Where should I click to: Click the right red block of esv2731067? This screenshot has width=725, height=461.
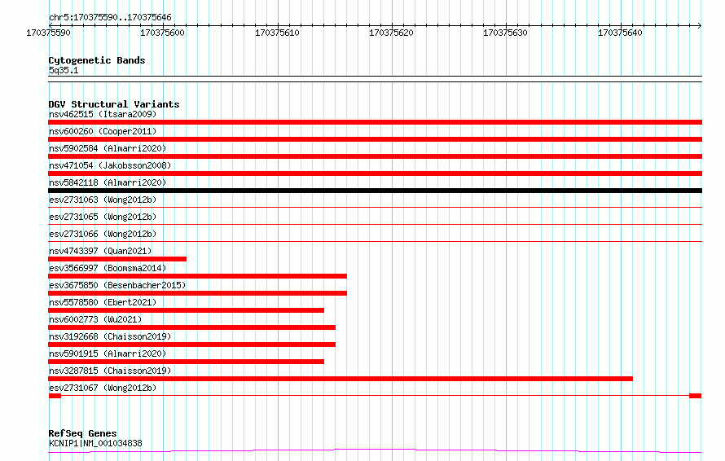696,396
